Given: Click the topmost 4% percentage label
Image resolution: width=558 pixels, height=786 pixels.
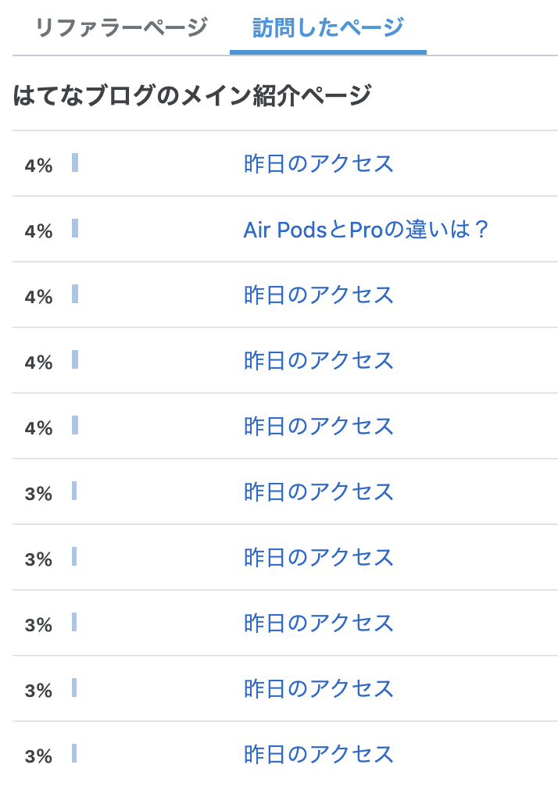Looking at the screenshot, I should [x=38, y=166].
